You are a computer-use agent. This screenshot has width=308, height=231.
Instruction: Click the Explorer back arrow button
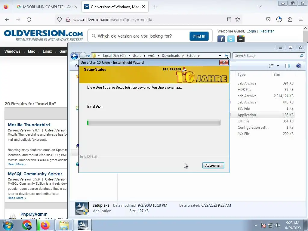[74, 56]
